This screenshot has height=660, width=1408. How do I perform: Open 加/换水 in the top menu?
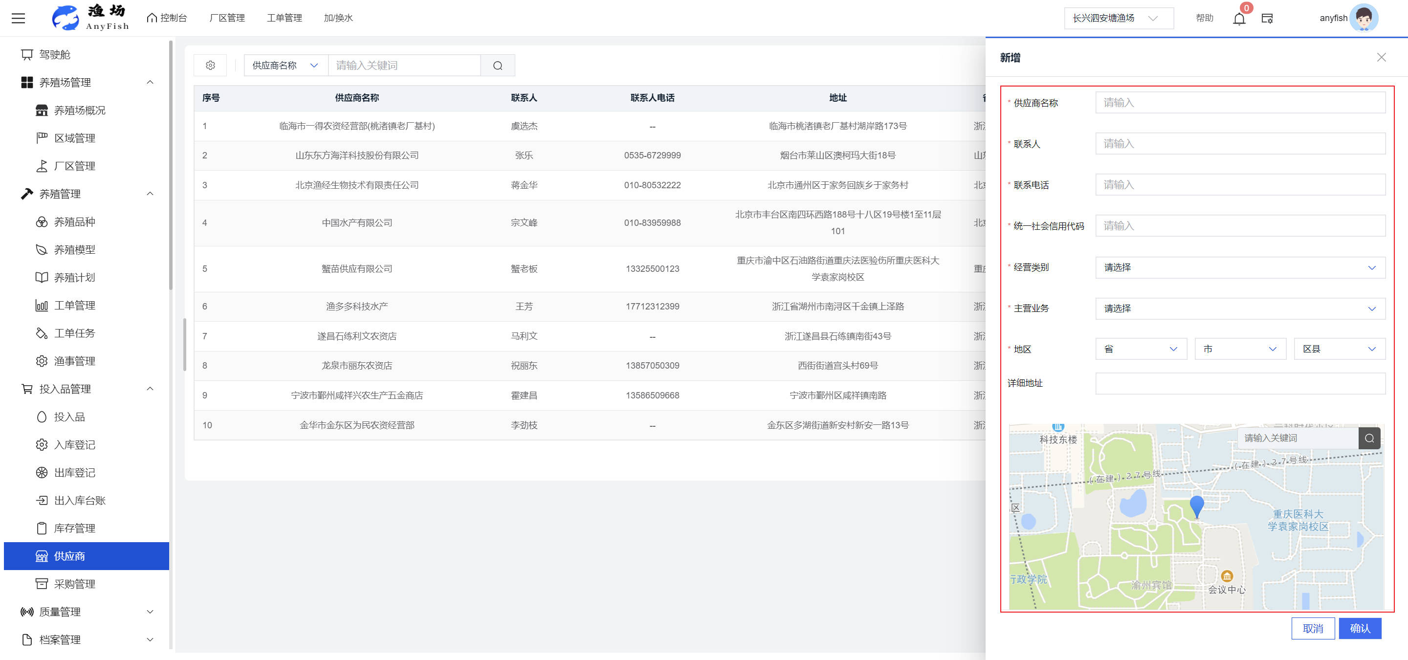(x=338, y=18)
